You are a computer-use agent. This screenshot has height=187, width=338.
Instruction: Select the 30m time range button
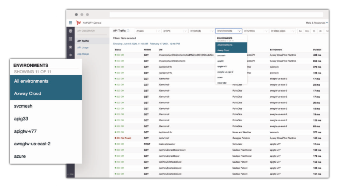[307, 31]
